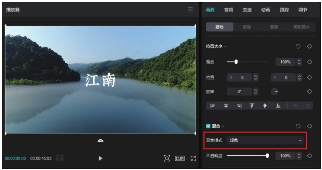Screen dimensions: 322x170
Task: Click the 不透明度 opacity slider handle
Action: point(267,156)
